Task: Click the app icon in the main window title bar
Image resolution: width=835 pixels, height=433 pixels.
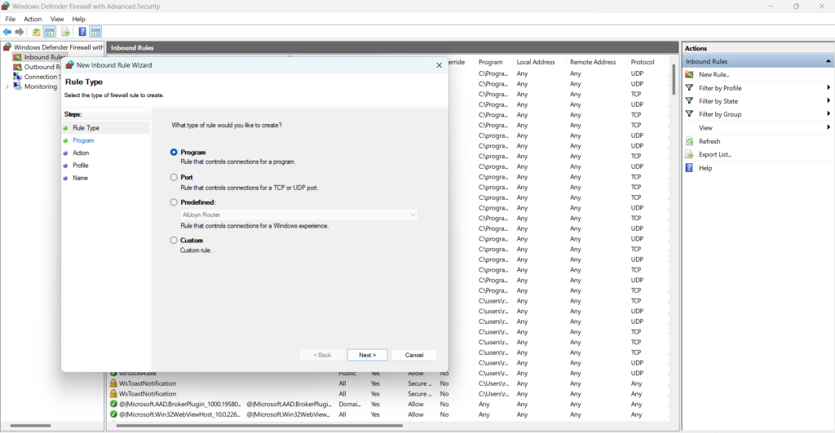Action: 6,7
